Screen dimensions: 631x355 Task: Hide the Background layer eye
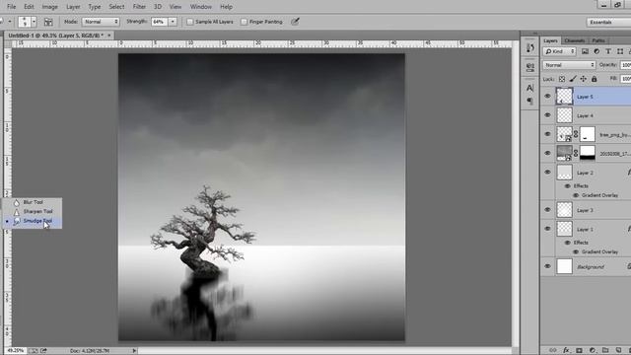pos(547,266)
